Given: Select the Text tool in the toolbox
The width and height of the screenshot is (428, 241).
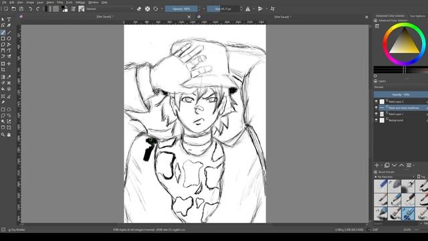Looking at the screenshot, I should click(x=9, y=19).
